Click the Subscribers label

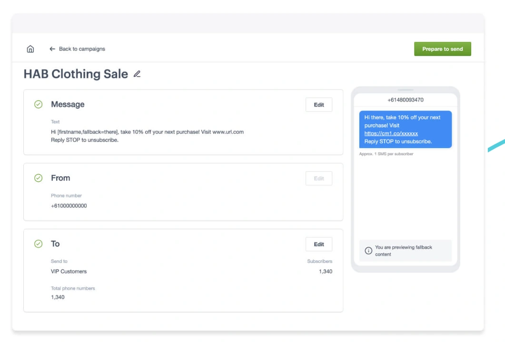(319, 262)
